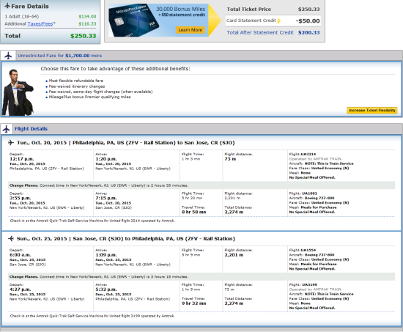Click the 7:15 p.m. arrival time
Screen dimensions: 403x332
[x=106, y=198]
